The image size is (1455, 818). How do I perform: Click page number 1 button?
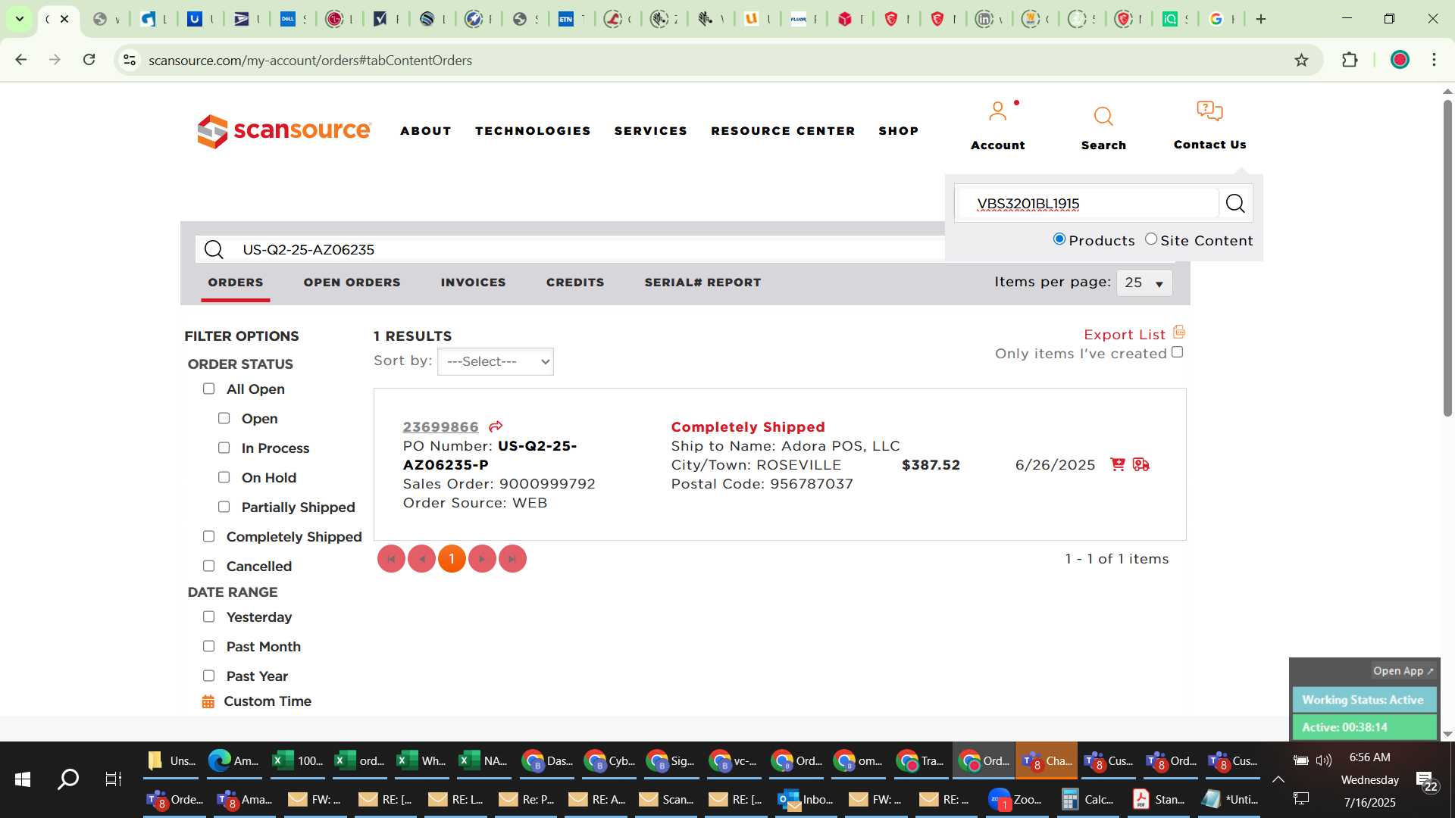pyautogui.click(x=452, y=559)
